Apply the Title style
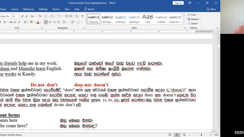Viewport: 244px width, 137px height. click(148, 19)
